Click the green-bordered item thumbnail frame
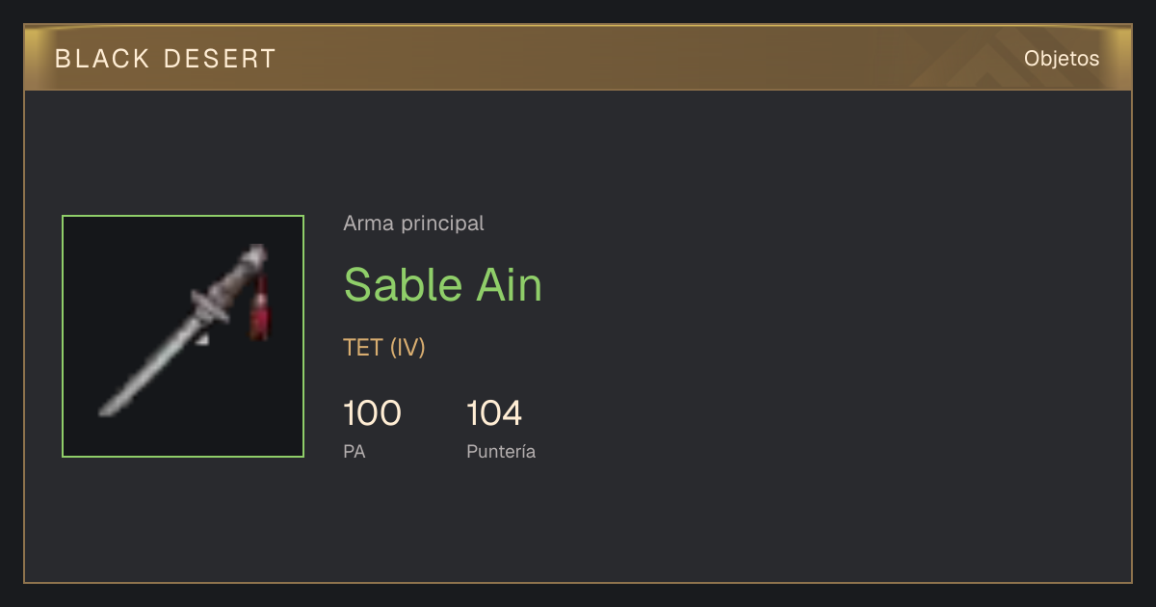 183,336
